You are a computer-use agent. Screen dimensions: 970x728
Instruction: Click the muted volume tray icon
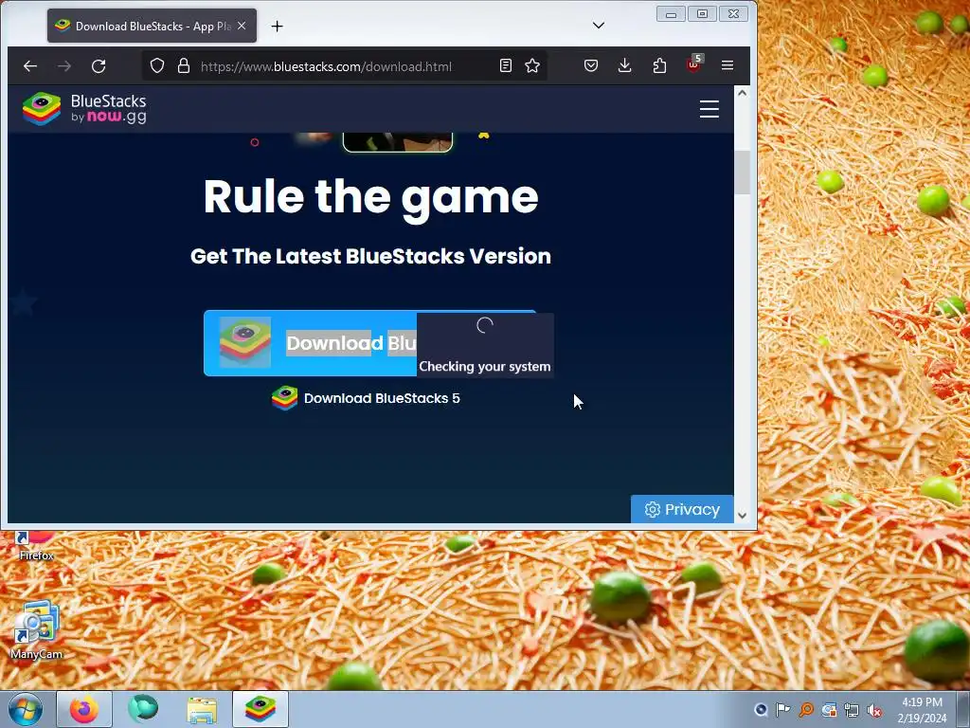pyautogui.click(x=874, y=710)
